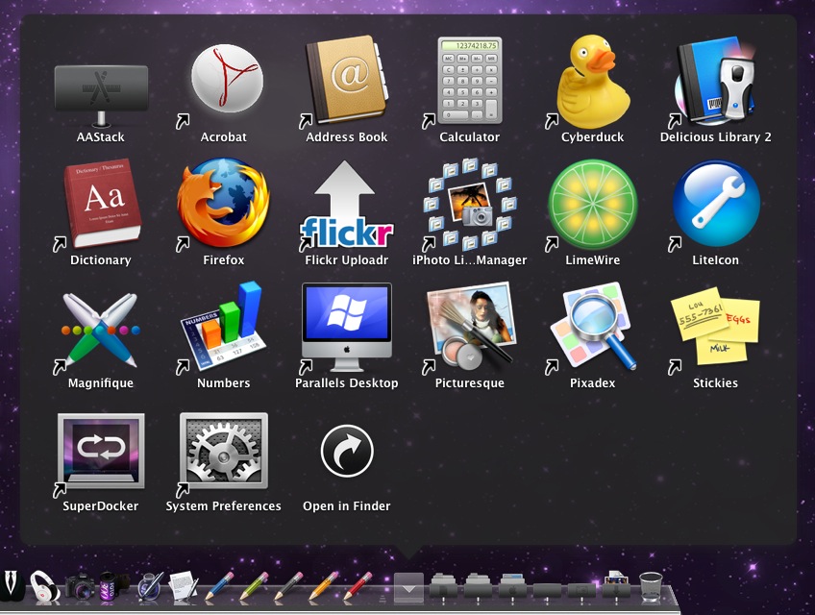Click the green pencil Dock icon
Viewport: 815px width, 615px height.
click(254, 586)
